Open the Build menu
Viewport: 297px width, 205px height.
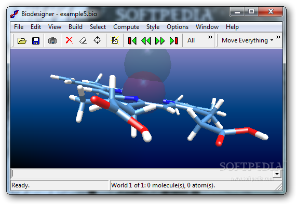(x=75, y=27)
